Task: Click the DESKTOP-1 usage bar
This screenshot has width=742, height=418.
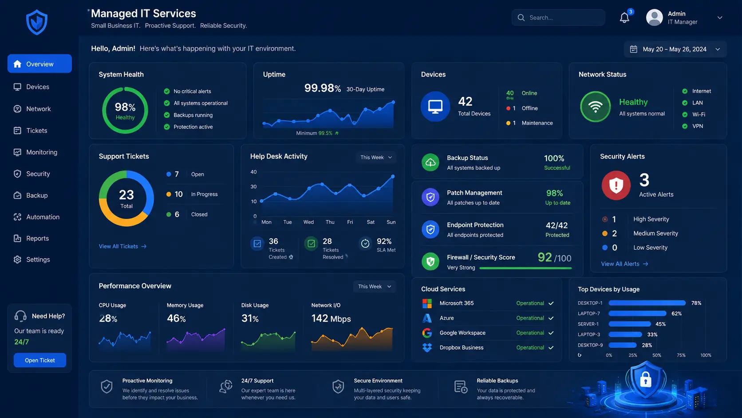Action: pos(647,303)
